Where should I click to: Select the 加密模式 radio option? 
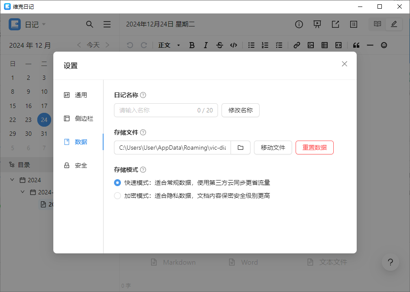click(x=117, y=196)
